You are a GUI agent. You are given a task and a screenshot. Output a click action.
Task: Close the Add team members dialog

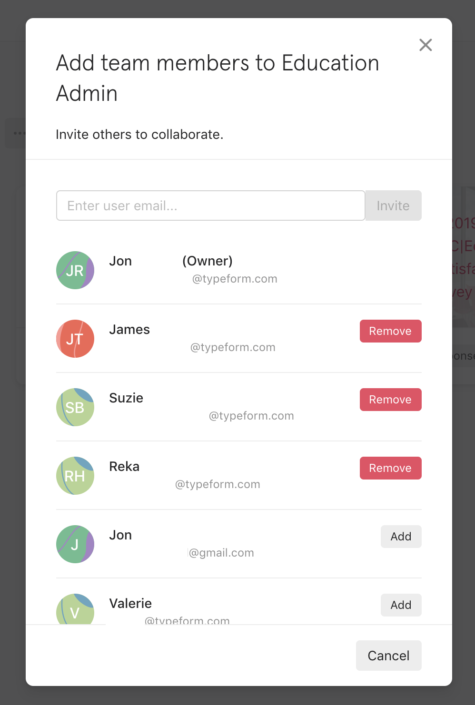click(x=426, y=45)
